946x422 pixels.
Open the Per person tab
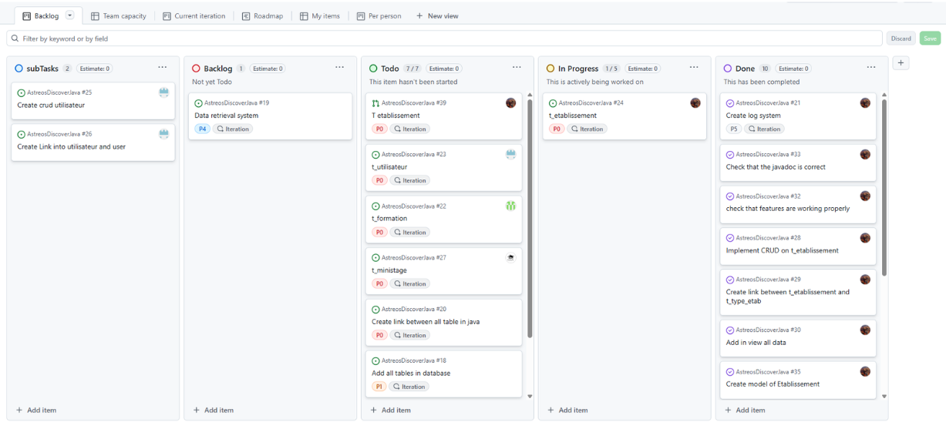point(379,15)
